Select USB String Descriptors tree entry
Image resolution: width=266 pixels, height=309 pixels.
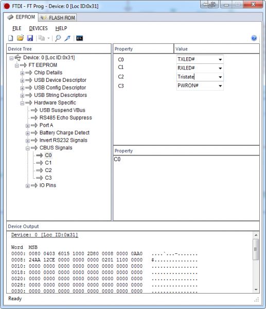(x=60, y=95)
